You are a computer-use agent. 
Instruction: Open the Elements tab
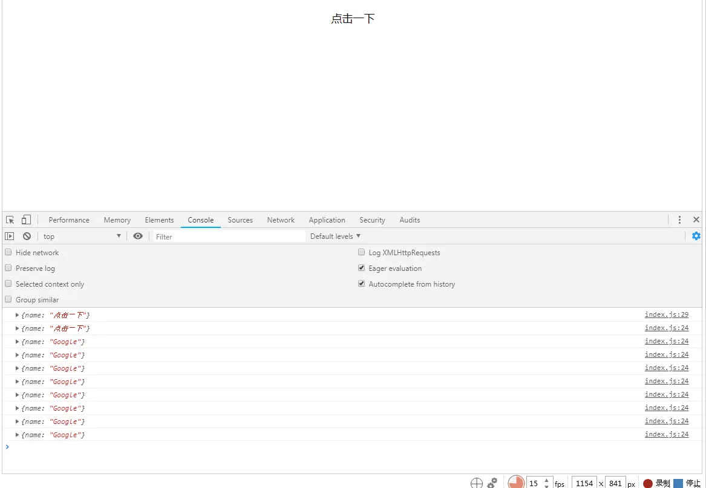(159, 220)
